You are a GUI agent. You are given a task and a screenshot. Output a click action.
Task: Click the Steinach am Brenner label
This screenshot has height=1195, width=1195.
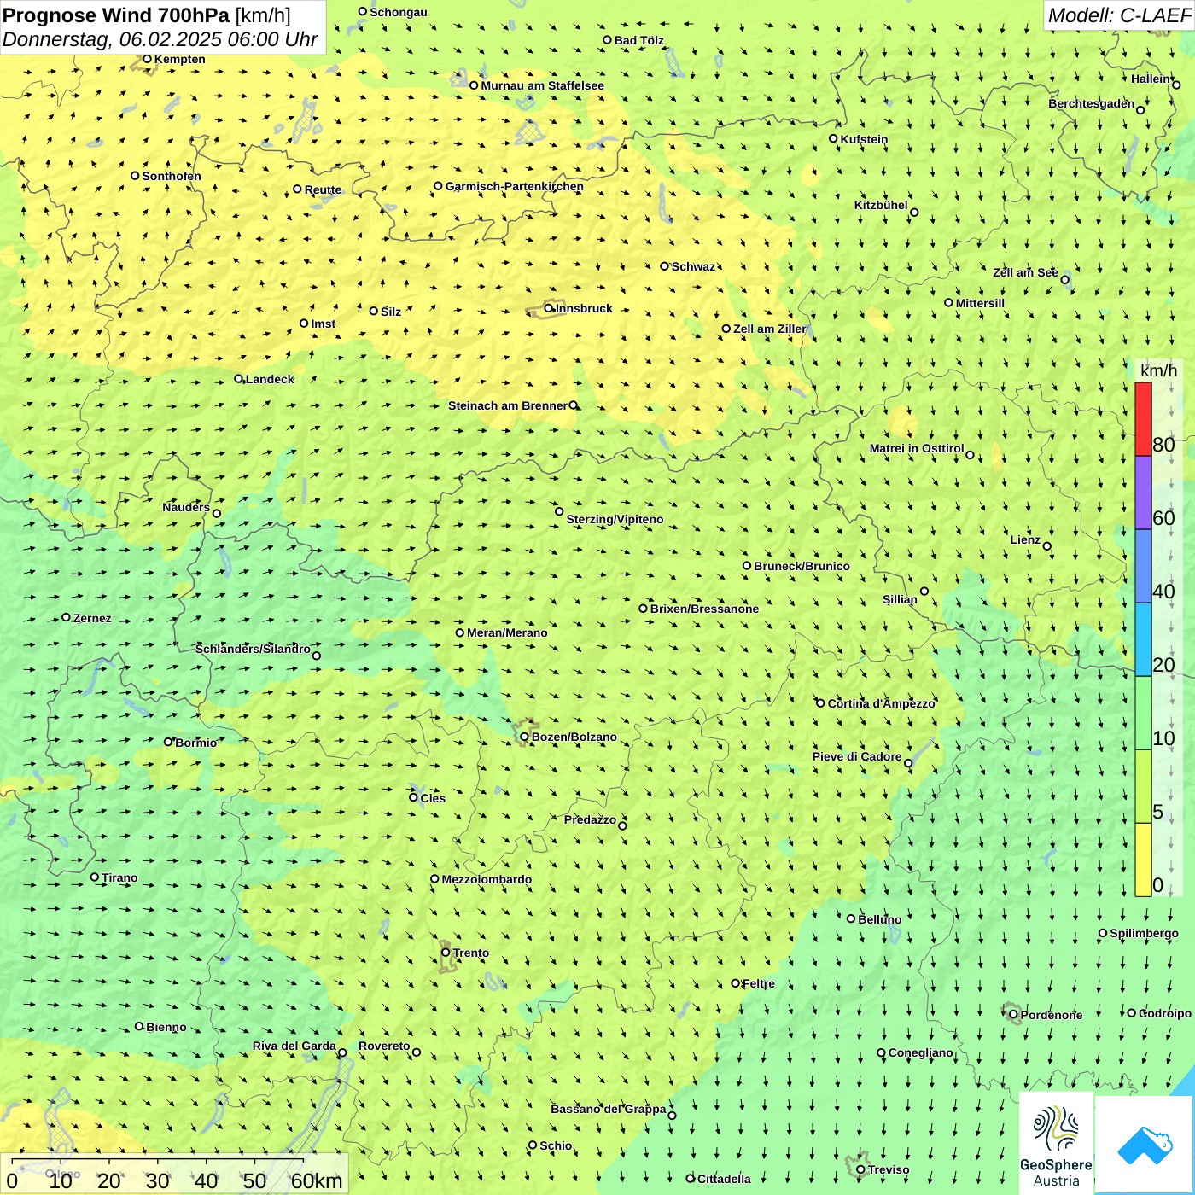[508, 405]
